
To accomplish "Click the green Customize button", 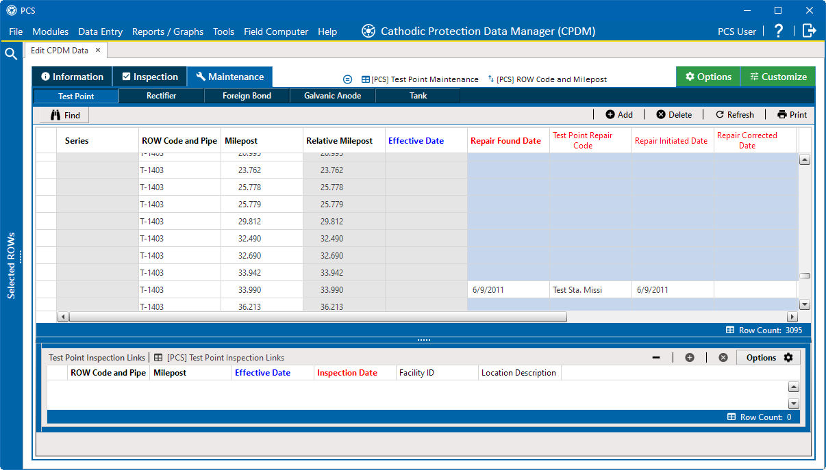I will [777, 77].
